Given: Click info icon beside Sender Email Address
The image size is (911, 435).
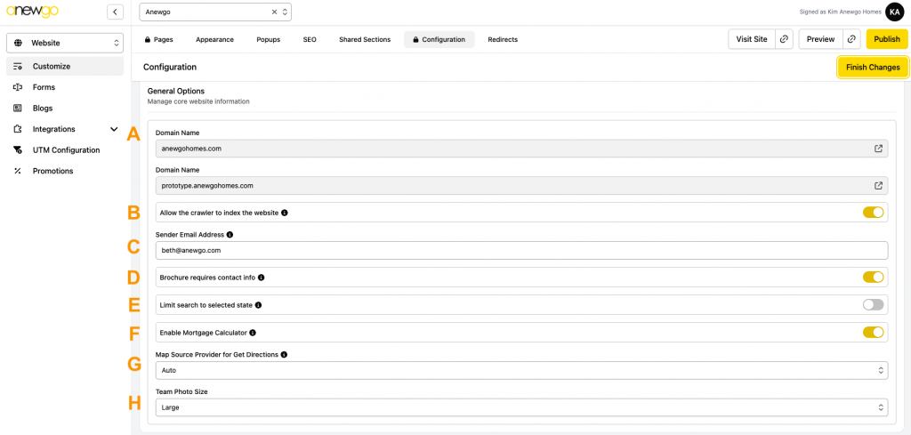Looking at the screenshot, I should coord(230,235).
